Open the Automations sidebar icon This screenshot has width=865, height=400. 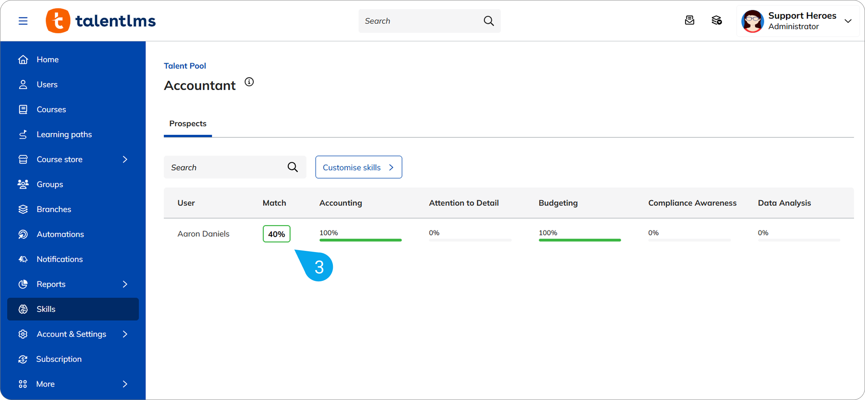[x=23, y=234]
